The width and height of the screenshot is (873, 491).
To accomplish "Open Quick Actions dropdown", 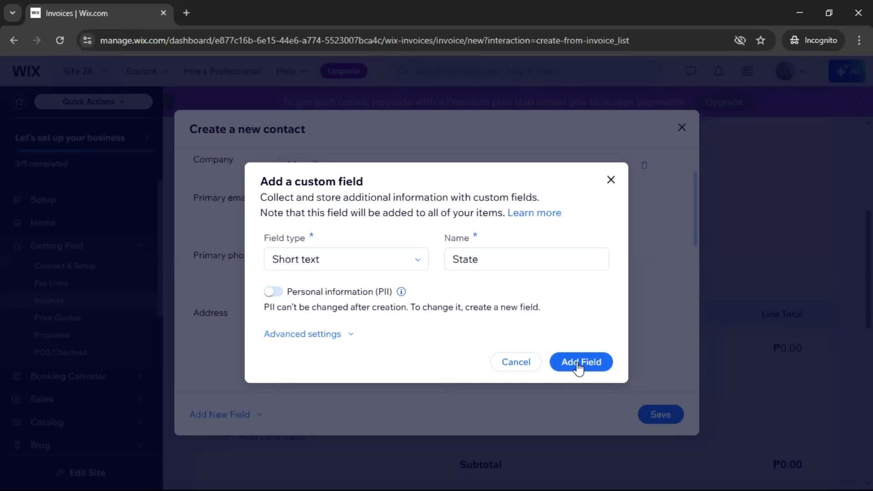I will 93,101.
